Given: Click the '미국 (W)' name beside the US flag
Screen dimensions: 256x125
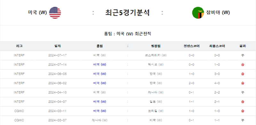Looking at the screenshot, I should click(37, 12).
